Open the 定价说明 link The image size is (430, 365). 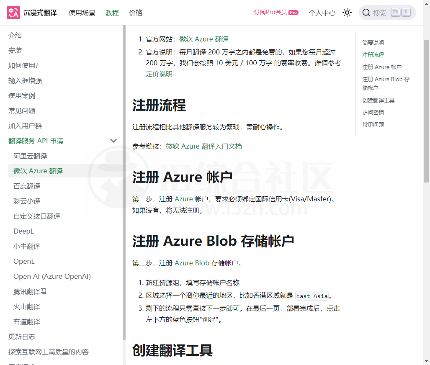[x=159, y=74]
